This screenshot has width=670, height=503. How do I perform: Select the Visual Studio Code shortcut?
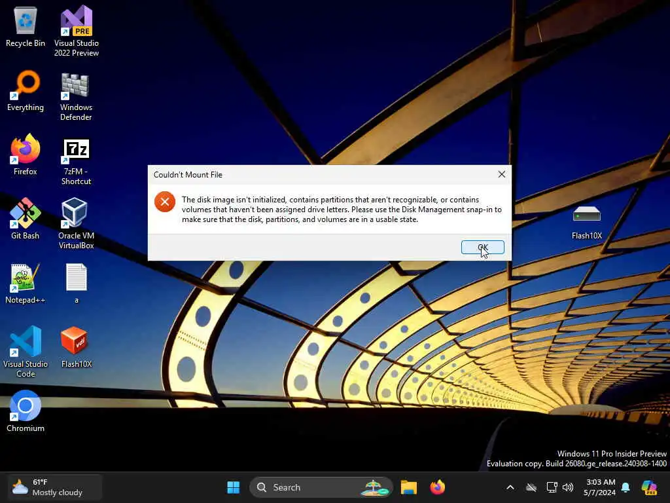coord(26,352)
